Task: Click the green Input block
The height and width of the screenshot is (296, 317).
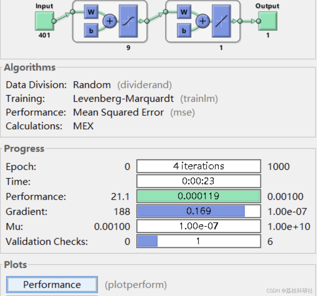Action: pos(45,21)
